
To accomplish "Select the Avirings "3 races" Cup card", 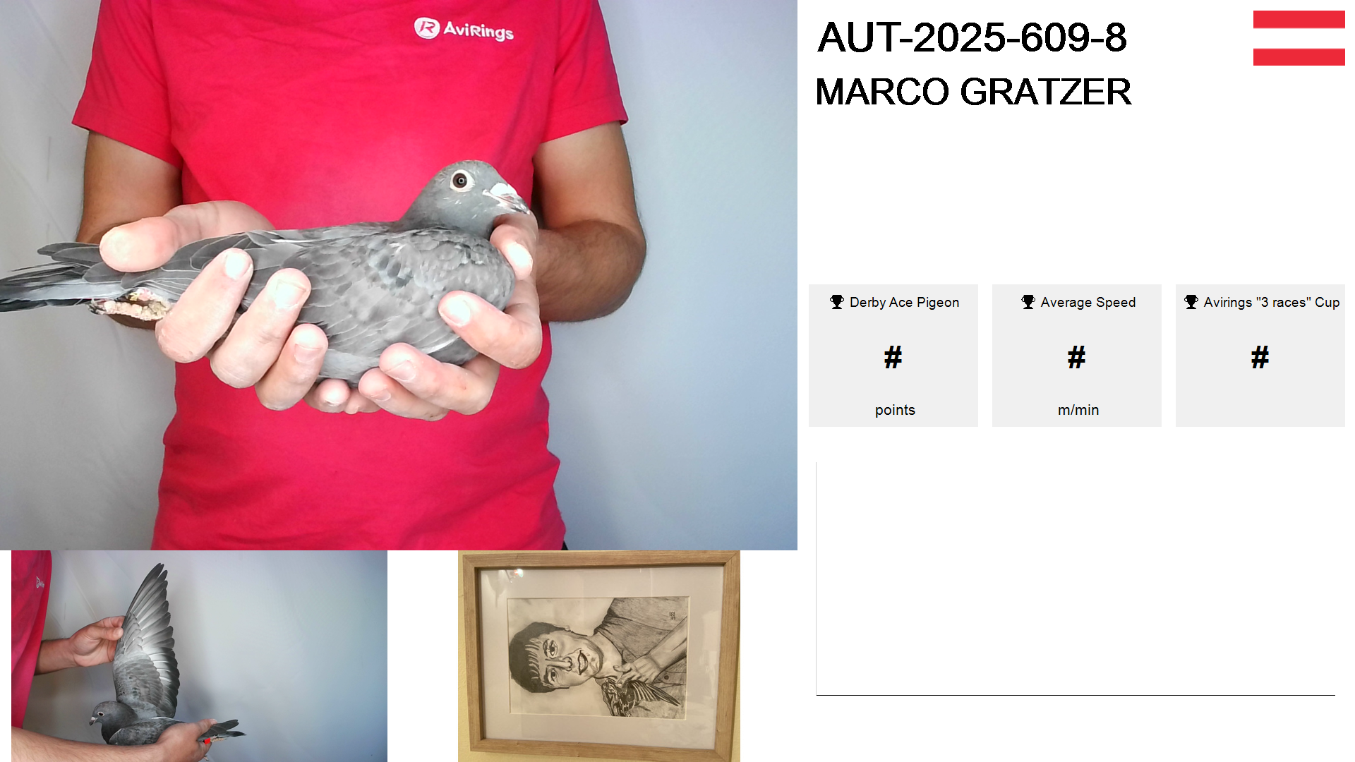I will pos(1260,356).
